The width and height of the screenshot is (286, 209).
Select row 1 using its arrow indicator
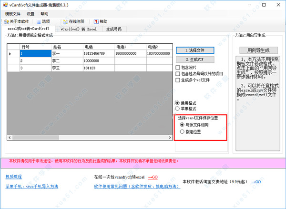11,54
